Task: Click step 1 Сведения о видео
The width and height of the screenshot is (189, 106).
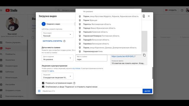Action: point(51,24)
